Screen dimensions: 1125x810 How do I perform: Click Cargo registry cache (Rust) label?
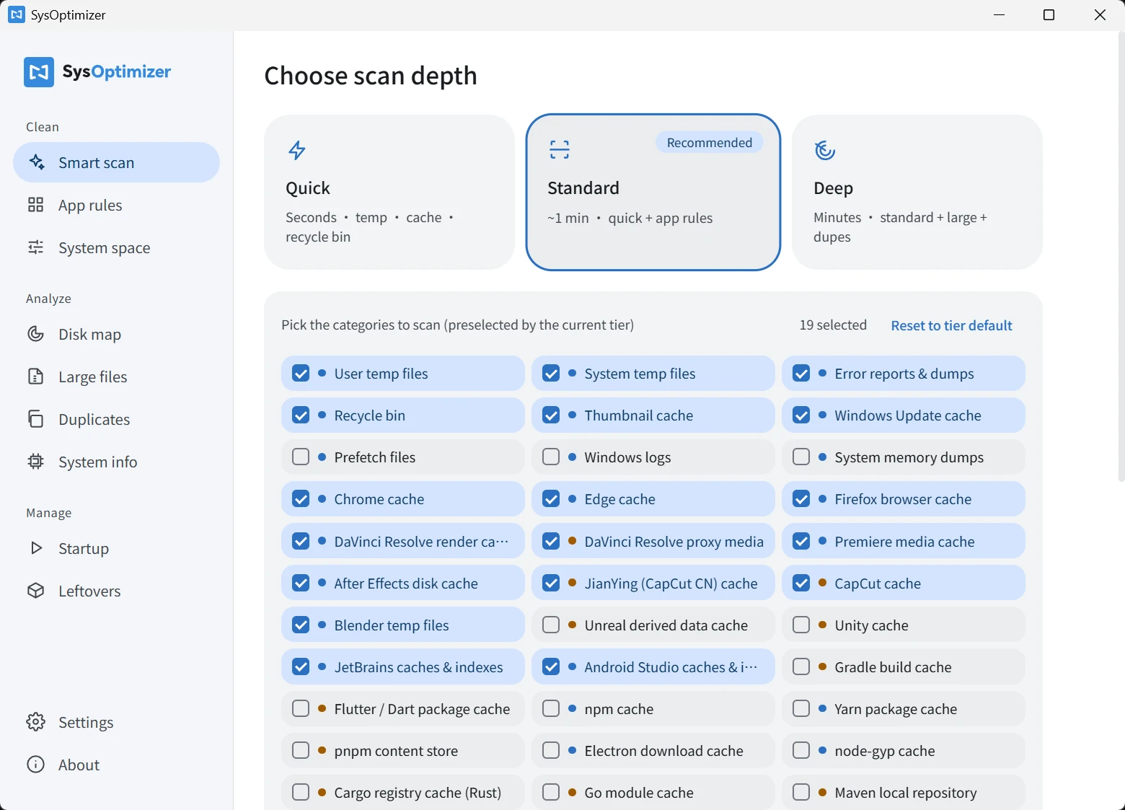[418, 793]
